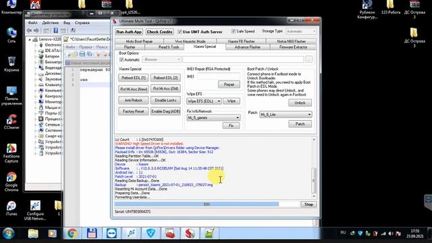Open the Vivo Heuristic Mode tab

pos(190,41)
